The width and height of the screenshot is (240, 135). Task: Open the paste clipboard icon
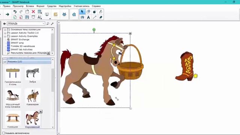tap(27, 12)
